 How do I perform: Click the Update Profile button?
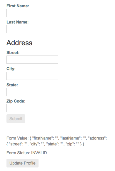tap(22, 163)
